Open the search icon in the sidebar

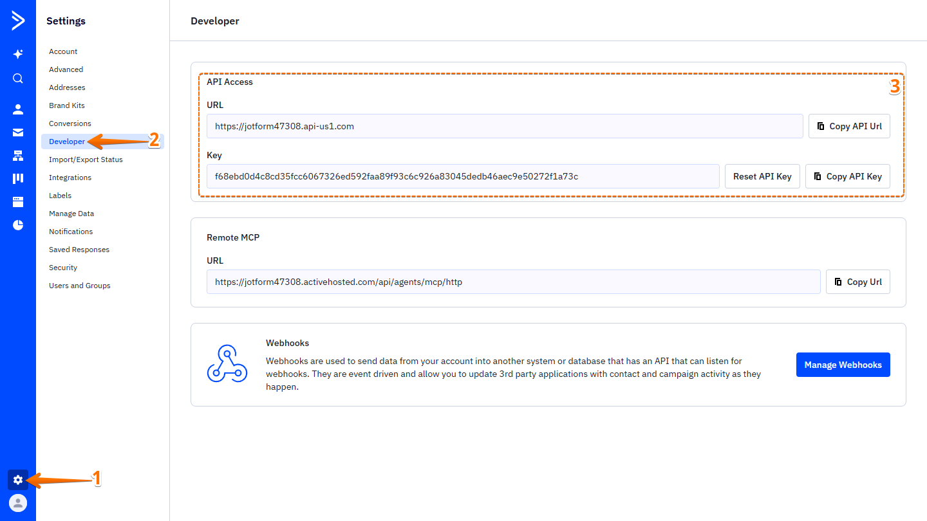point(18,78)
